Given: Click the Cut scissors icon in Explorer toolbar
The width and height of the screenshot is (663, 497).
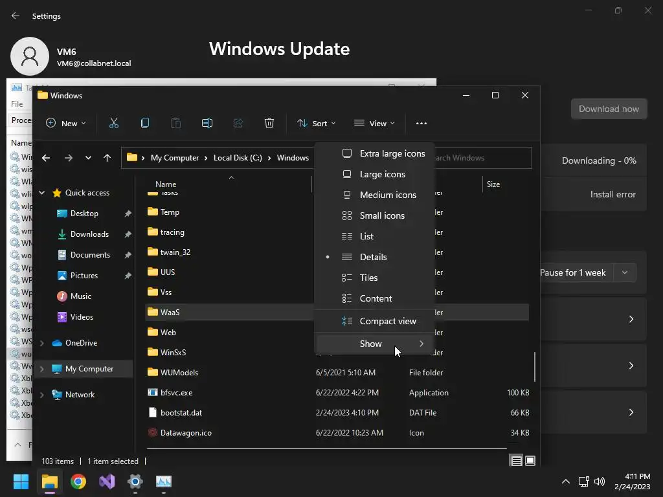Looking at the screenshot, I should [x=114, y=123].
